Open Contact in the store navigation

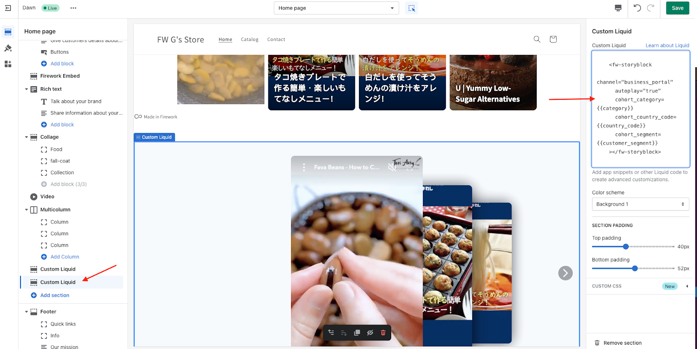276,40
